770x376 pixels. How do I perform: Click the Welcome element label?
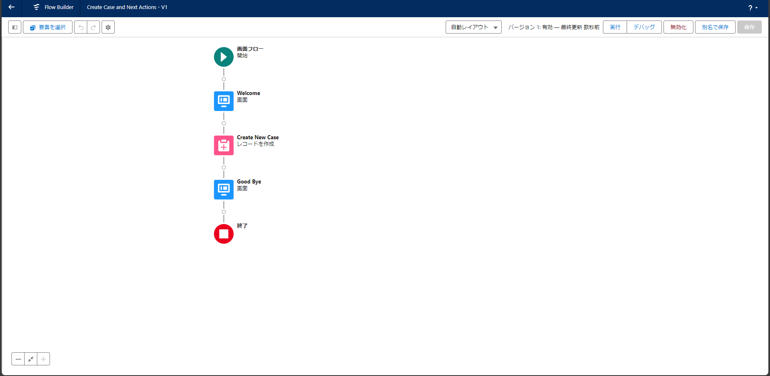click(249, 93)
